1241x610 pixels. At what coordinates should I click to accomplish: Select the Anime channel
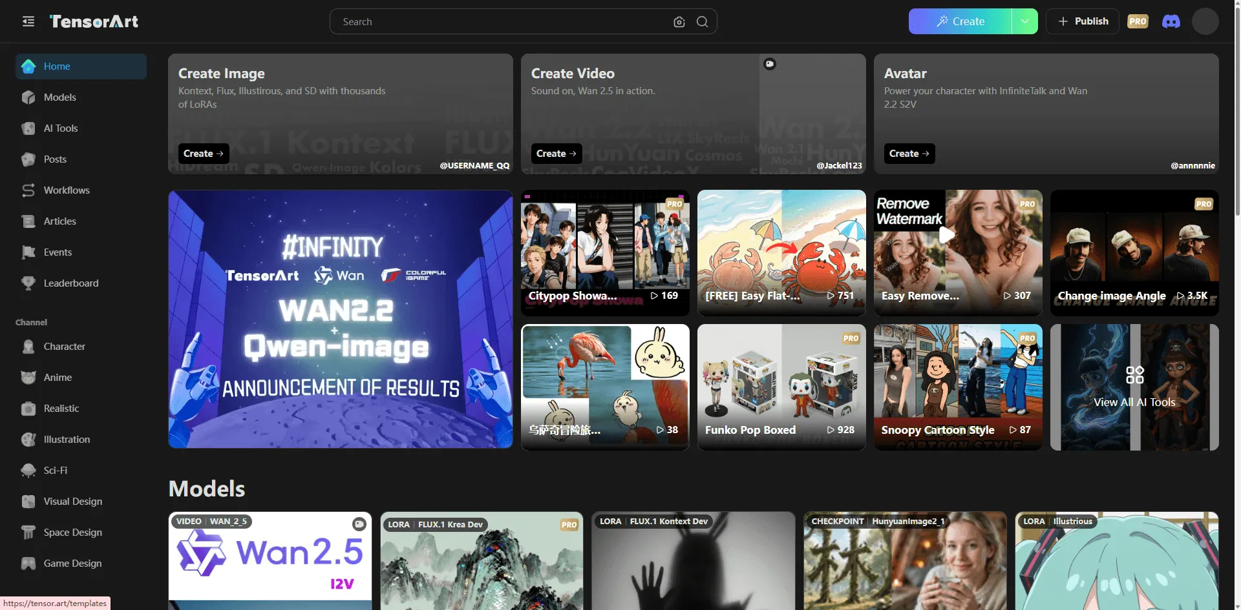(58, 378)
